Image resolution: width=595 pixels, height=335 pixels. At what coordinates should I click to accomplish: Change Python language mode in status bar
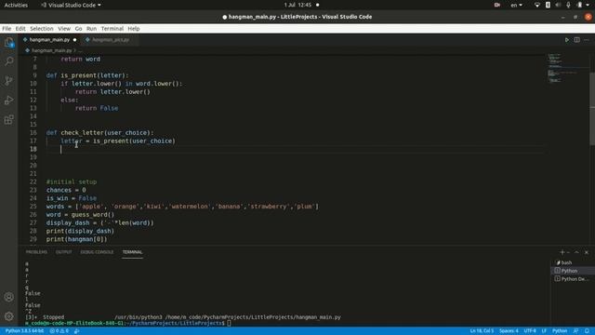[x=560, y=331]
